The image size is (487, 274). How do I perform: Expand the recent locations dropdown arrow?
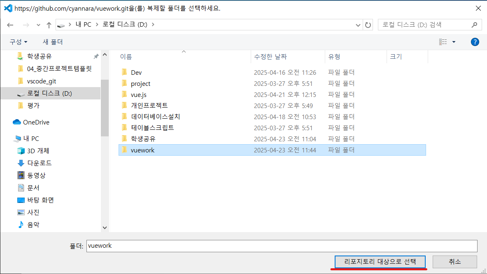point(39,25)
